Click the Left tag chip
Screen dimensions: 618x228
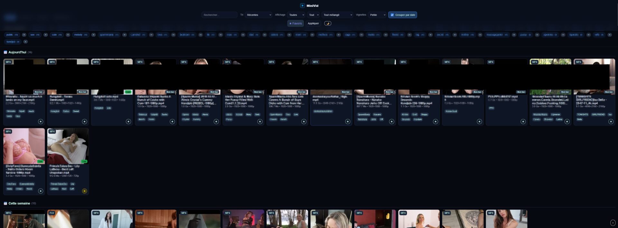point(72,189)
